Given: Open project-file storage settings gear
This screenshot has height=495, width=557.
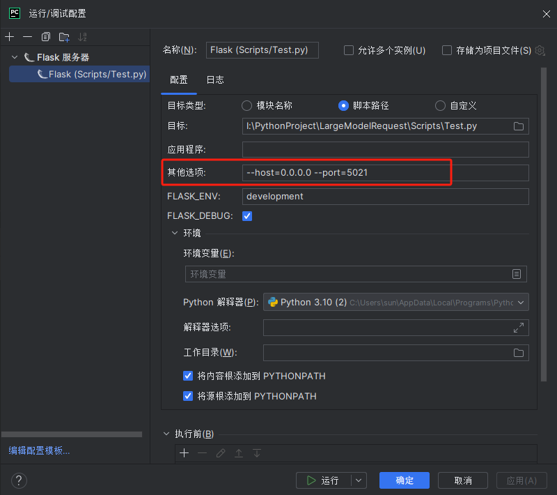Looking at the screenshot, I should tap(540, 50).
